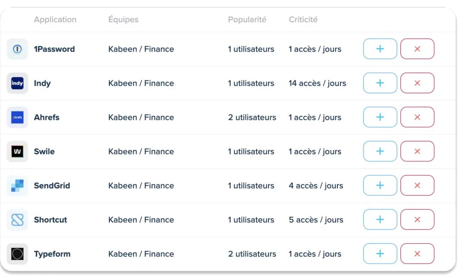Add Typeform with the plus button
472x278 pixels.
pos(380,254)
